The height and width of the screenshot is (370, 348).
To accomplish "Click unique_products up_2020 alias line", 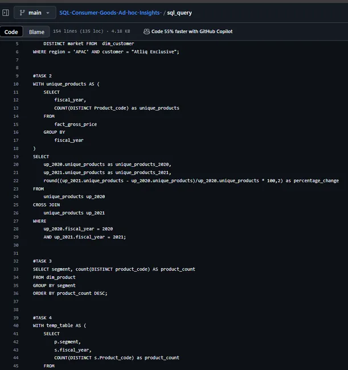I will pos(74,196).
